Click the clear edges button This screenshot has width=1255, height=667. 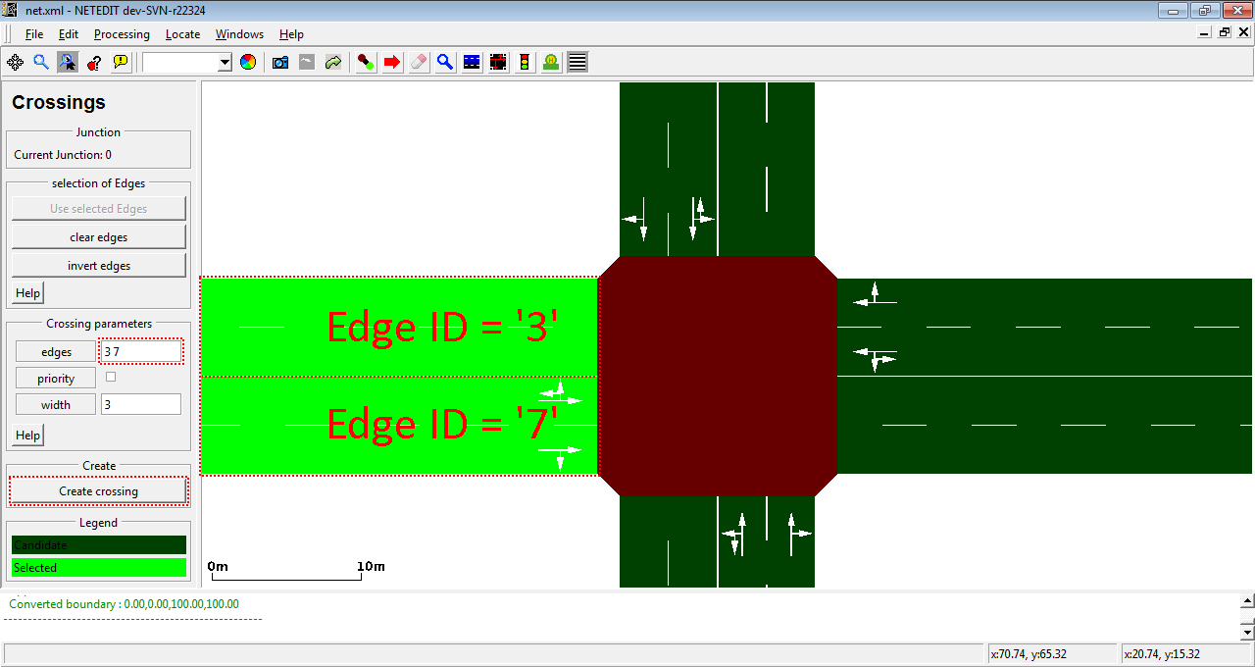point(99,237)
